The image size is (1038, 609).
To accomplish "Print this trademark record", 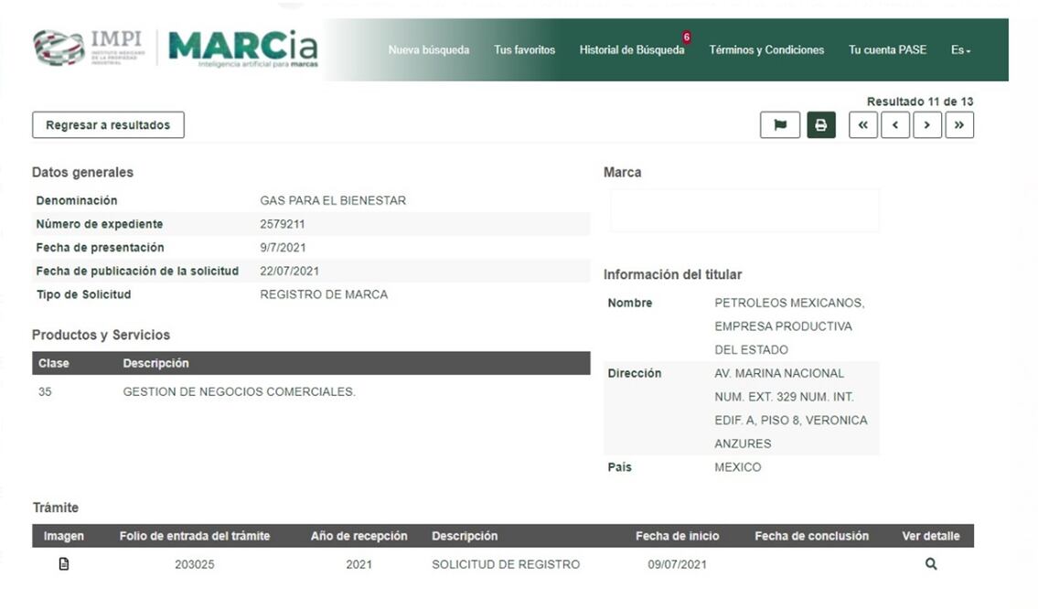I will pyautogui.click(x=820, y=125).
